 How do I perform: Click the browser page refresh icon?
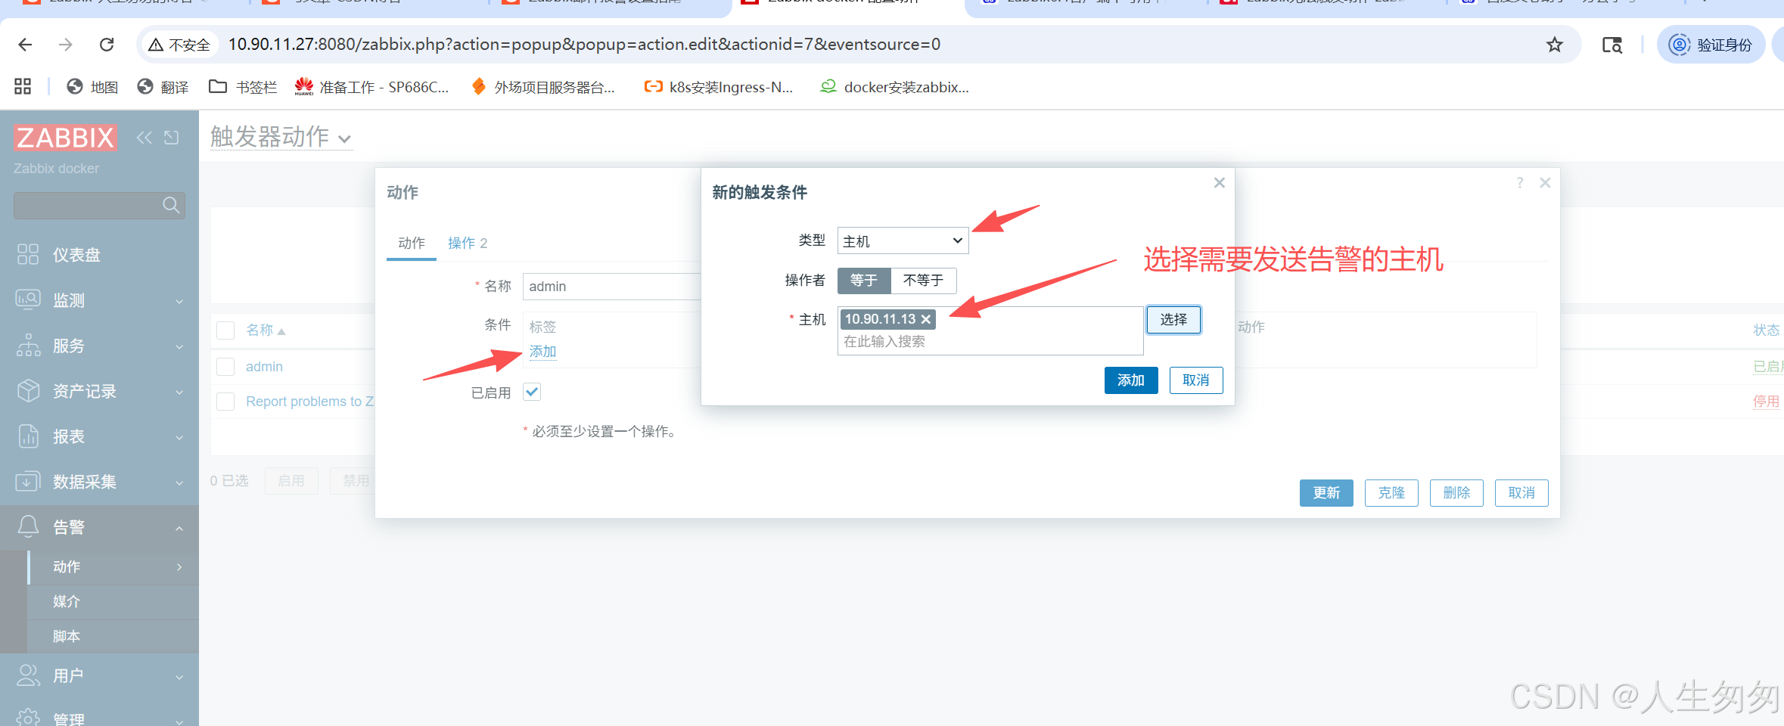tap(107, 44)
